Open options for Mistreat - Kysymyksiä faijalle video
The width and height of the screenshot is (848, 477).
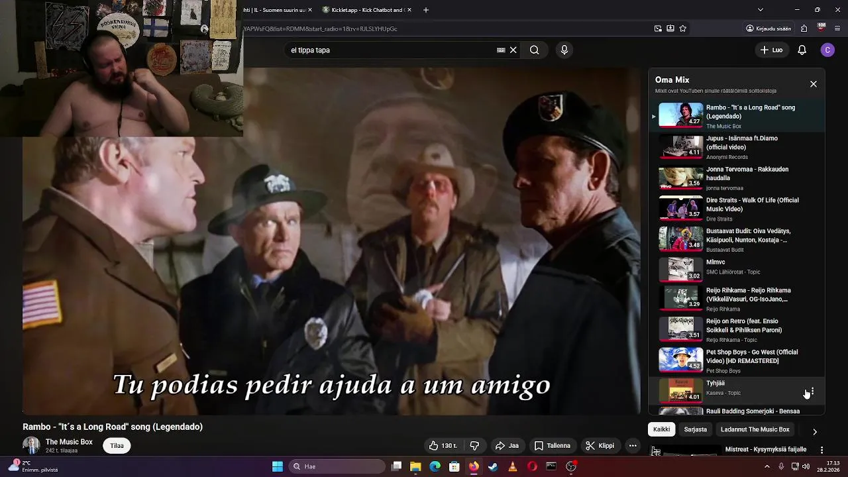821,450
